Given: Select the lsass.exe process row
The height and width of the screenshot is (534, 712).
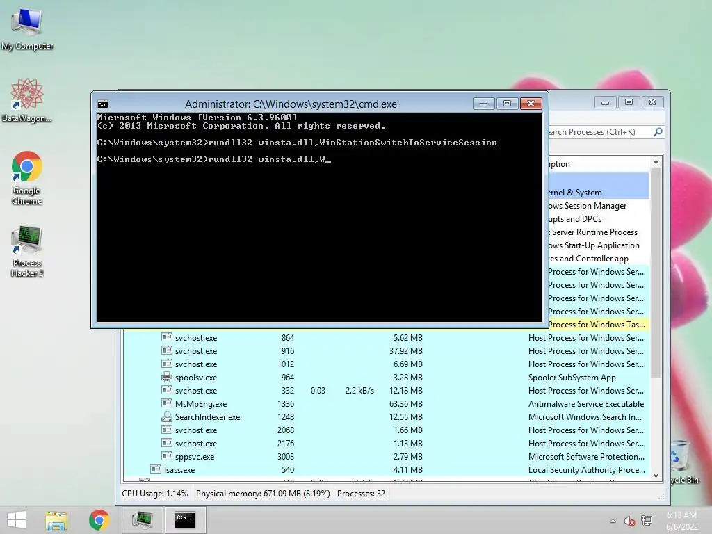Looking at the screenshot, I should point(386,469).
